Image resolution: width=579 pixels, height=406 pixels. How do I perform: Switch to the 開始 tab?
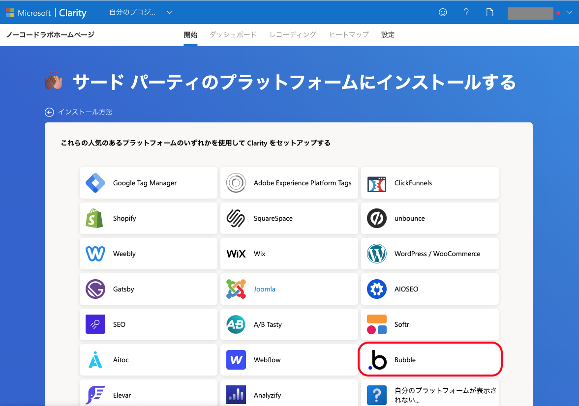click(190, 35)
